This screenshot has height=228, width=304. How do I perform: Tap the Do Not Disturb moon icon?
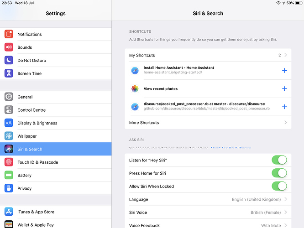tap(9, 60)
